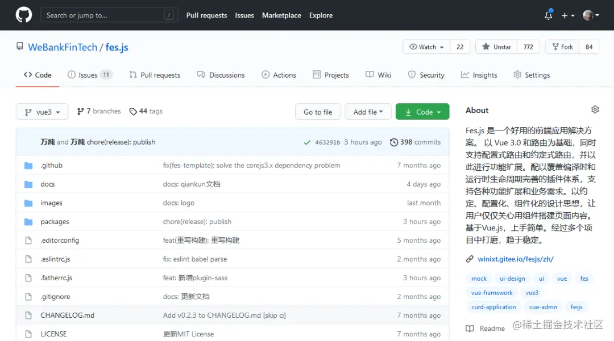Select the Issues tab
614x341 pixels.
tap(90, 75)
